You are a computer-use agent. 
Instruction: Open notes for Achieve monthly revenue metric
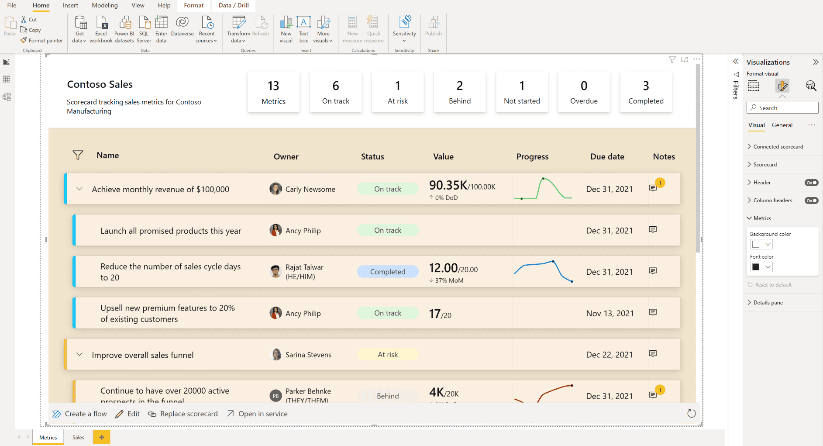pyautogui.click(x=653, y=188)
